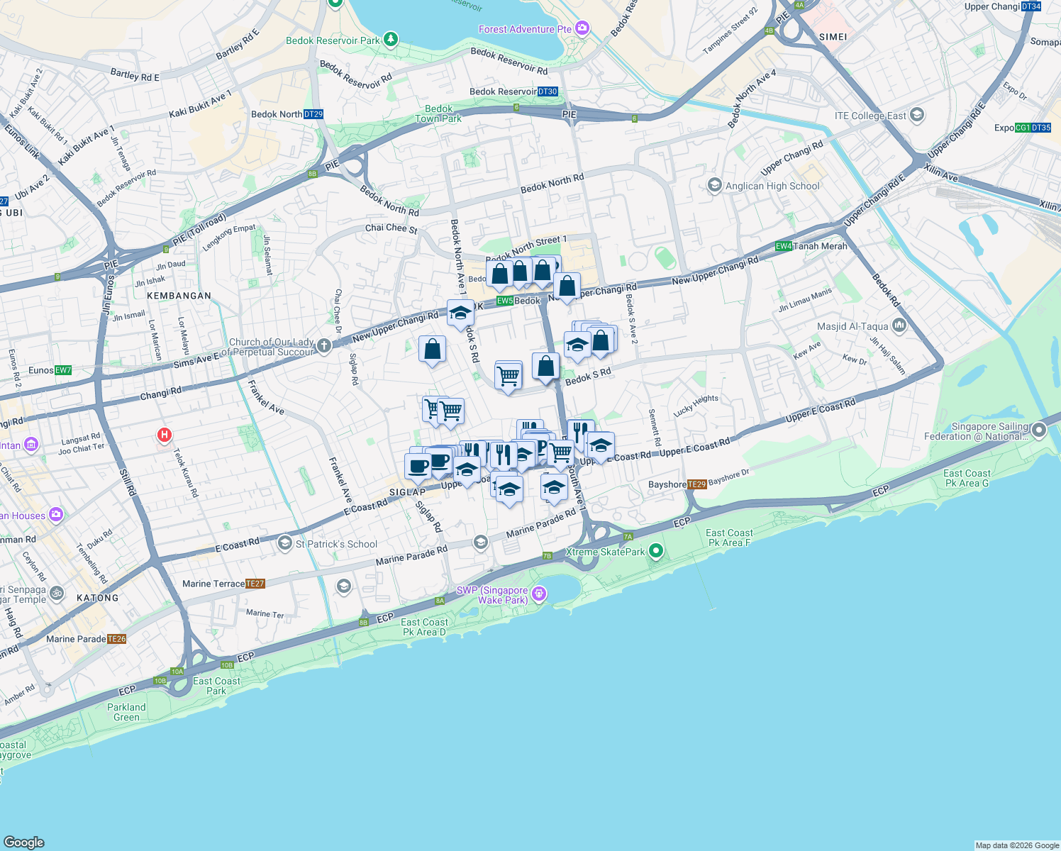Select 'Bedok Reservoir Park' label text
1061x851 pixels.
pos(333,40)
